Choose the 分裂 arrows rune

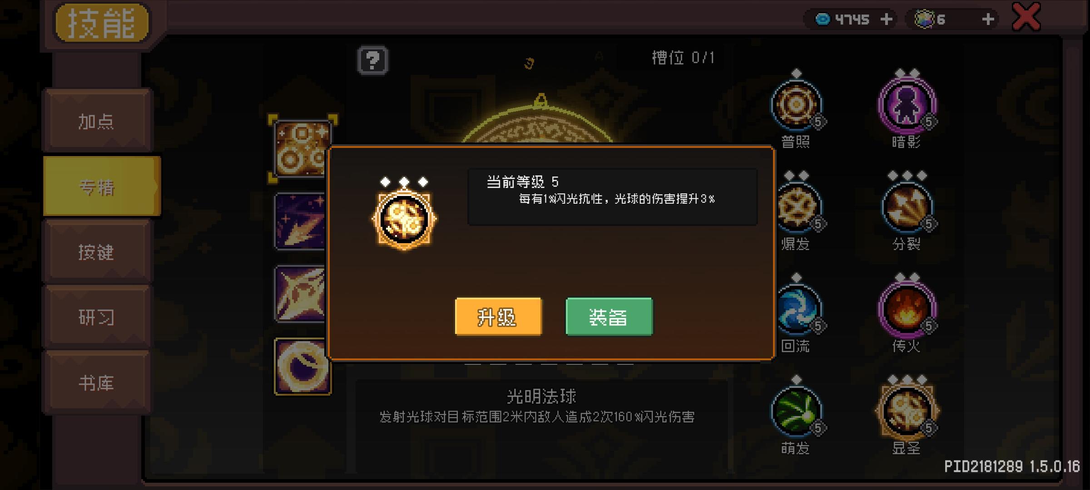[907, 207]
